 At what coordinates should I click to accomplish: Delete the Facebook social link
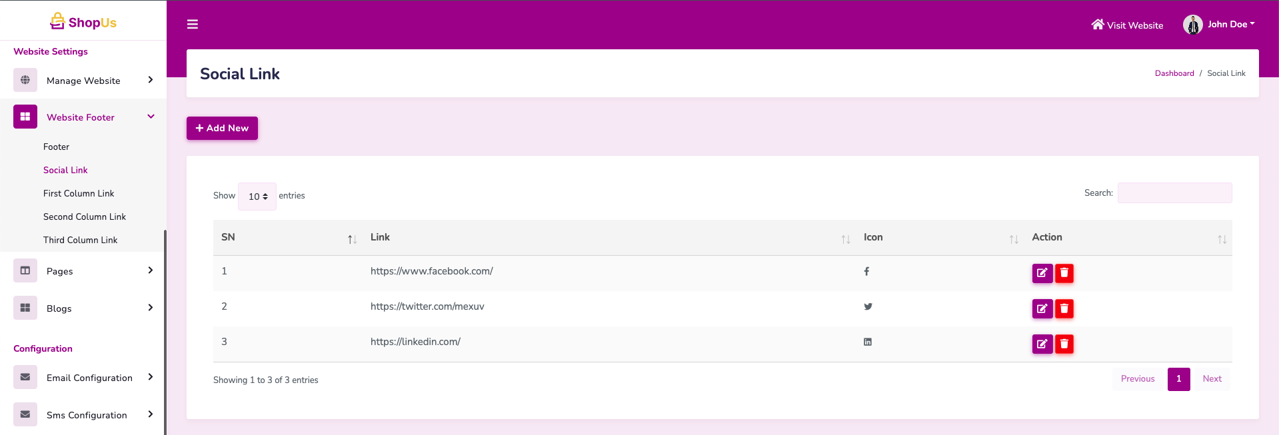(x=1064, y=273)
